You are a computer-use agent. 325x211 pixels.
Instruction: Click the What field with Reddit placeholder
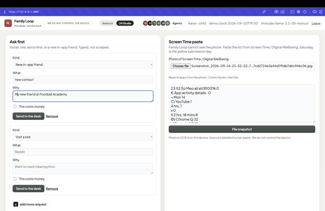point(83,152)
